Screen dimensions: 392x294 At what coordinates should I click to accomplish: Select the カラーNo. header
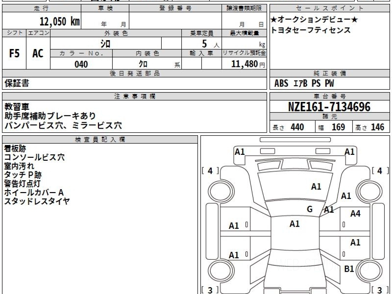coord(81,53)
